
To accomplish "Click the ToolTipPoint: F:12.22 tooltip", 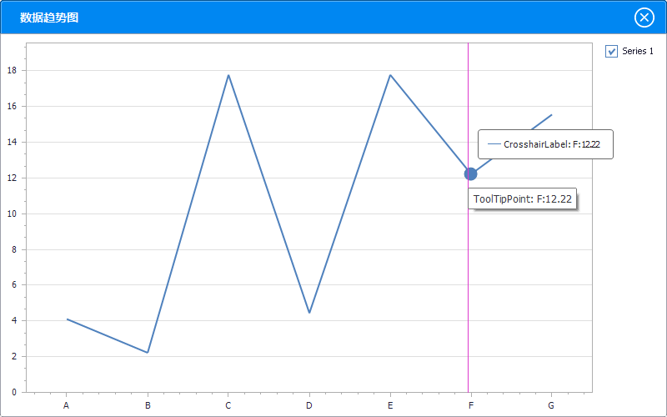I will [x=523, y=198].
